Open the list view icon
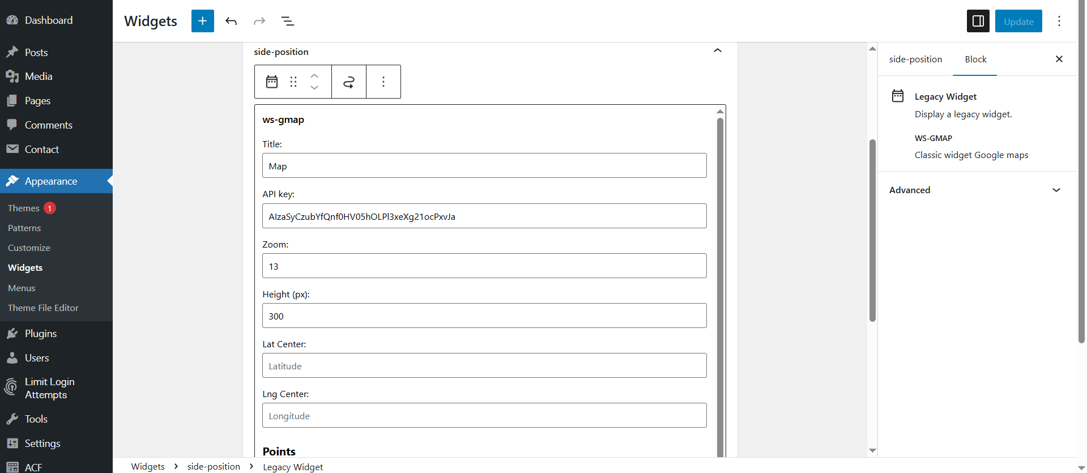 [288, 21]
